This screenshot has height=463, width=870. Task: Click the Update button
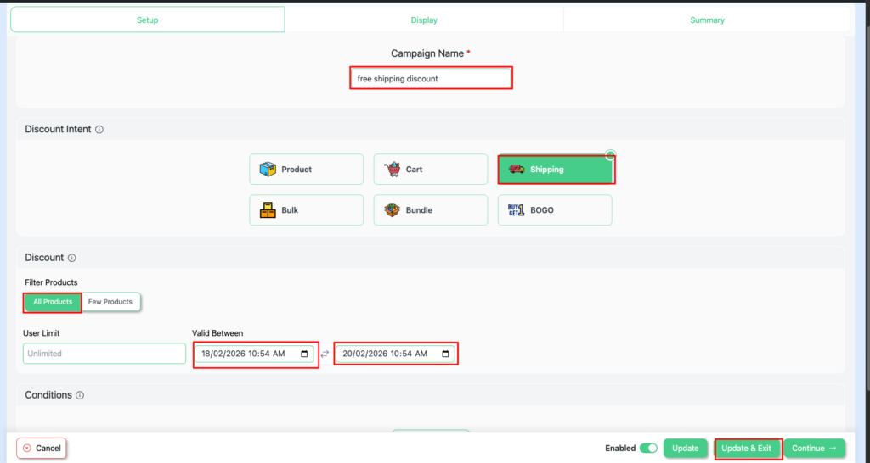tap(686, 448)
